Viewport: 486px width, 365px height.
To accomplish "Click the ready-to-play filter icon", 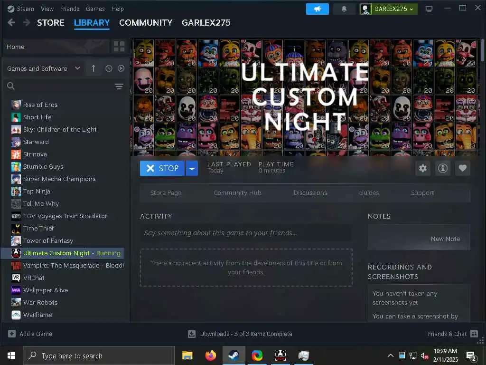I will click(121, 68).
